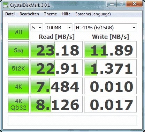Expand the test size dropdown showing 100MB
Screen dimensions: 145x132
coord(59,28)
